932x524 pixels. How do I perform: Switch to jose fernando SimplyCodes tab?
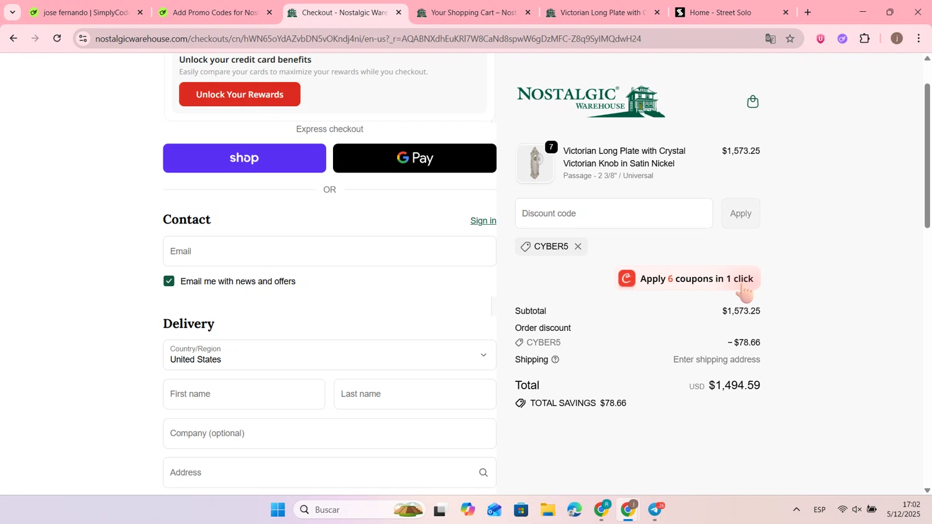coord(86,12)
